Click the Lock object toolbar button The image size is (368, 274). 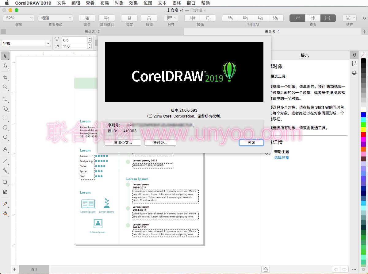click(x=129, y=18)
